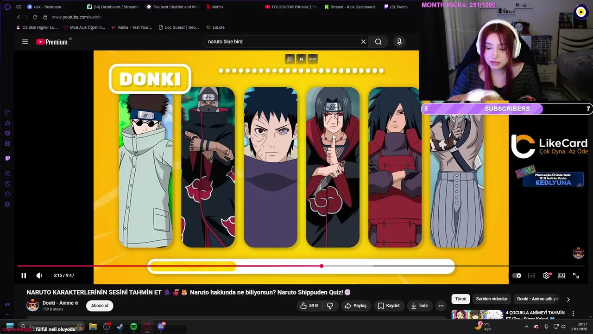Open the player settings gear

coord(546,276)
